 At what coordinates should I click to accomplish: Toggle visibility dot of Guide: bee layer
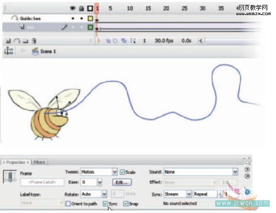(73, 18)
